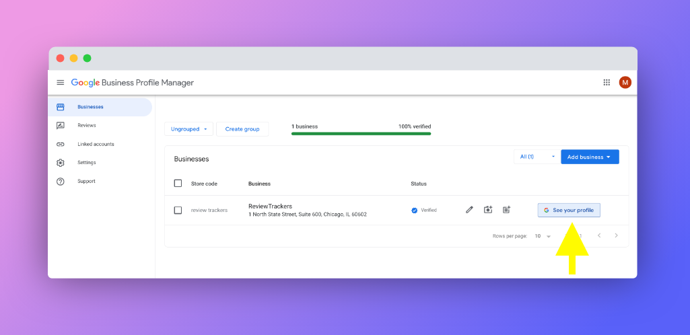Expand the Ungrouped dropdown
Viewport: 690px width, 335px height.
188,129
